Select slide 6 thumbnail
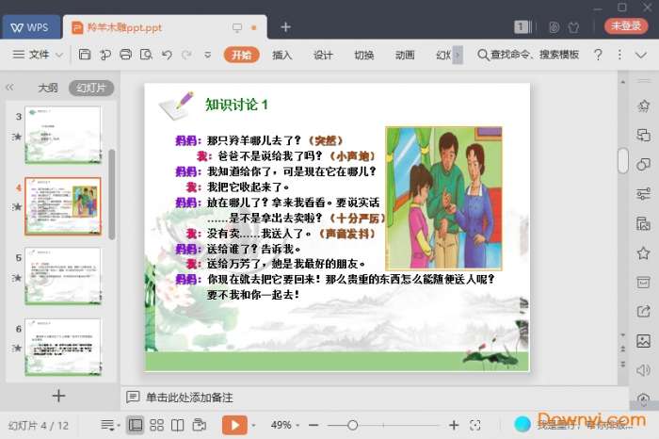 click(x=63, y=347)
